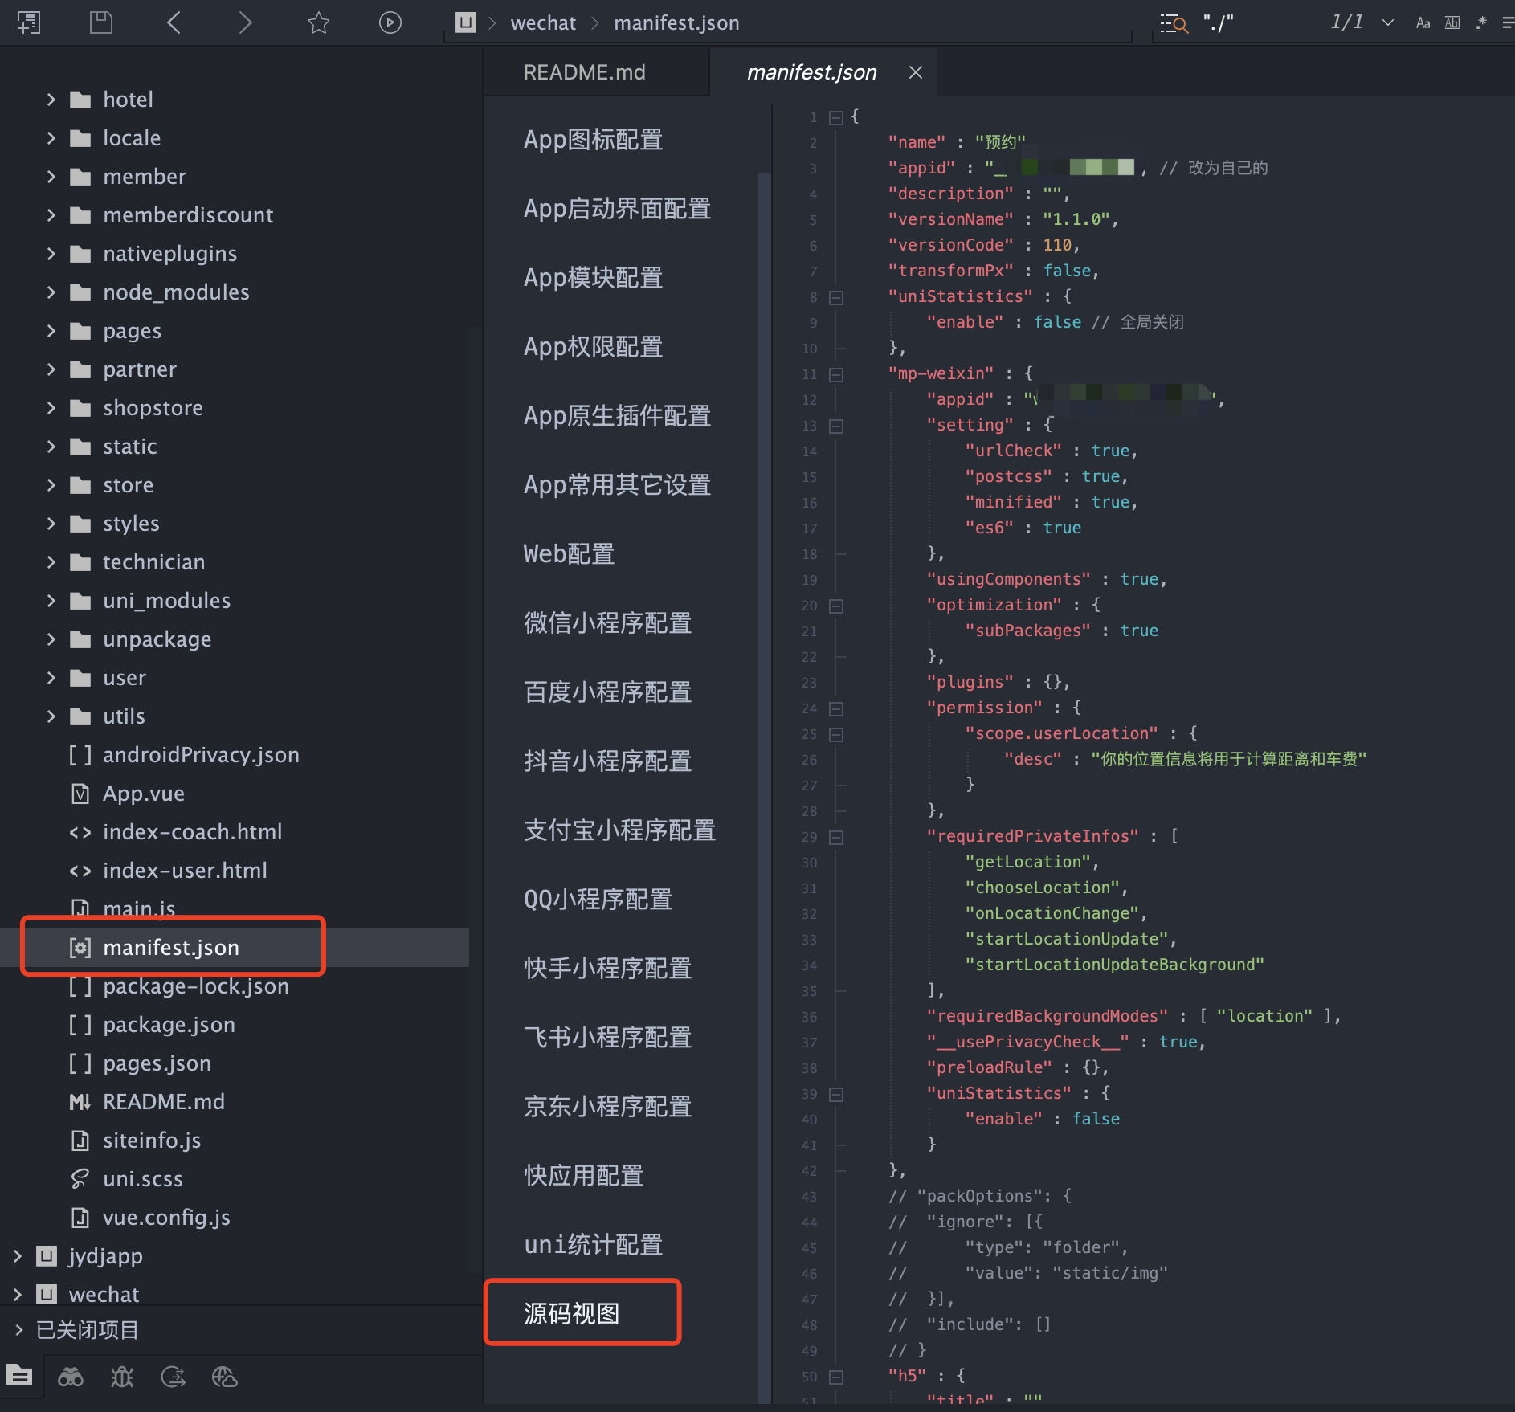Switch to the README.md tab
Image resolution: width=1515 pixels, height=1412 pixels.
click(x=584, y=72)
